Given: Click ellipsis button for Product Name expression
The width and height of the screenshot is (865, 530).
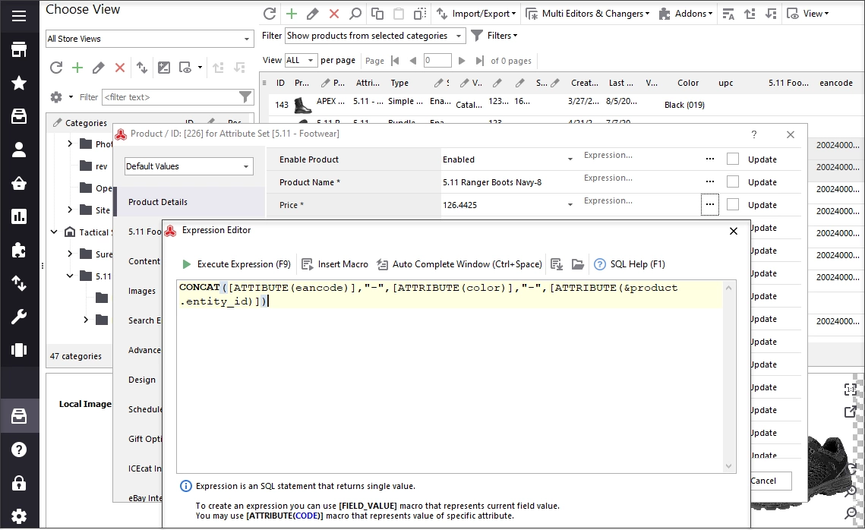Looking at the screenshot, I should [710, 182].
